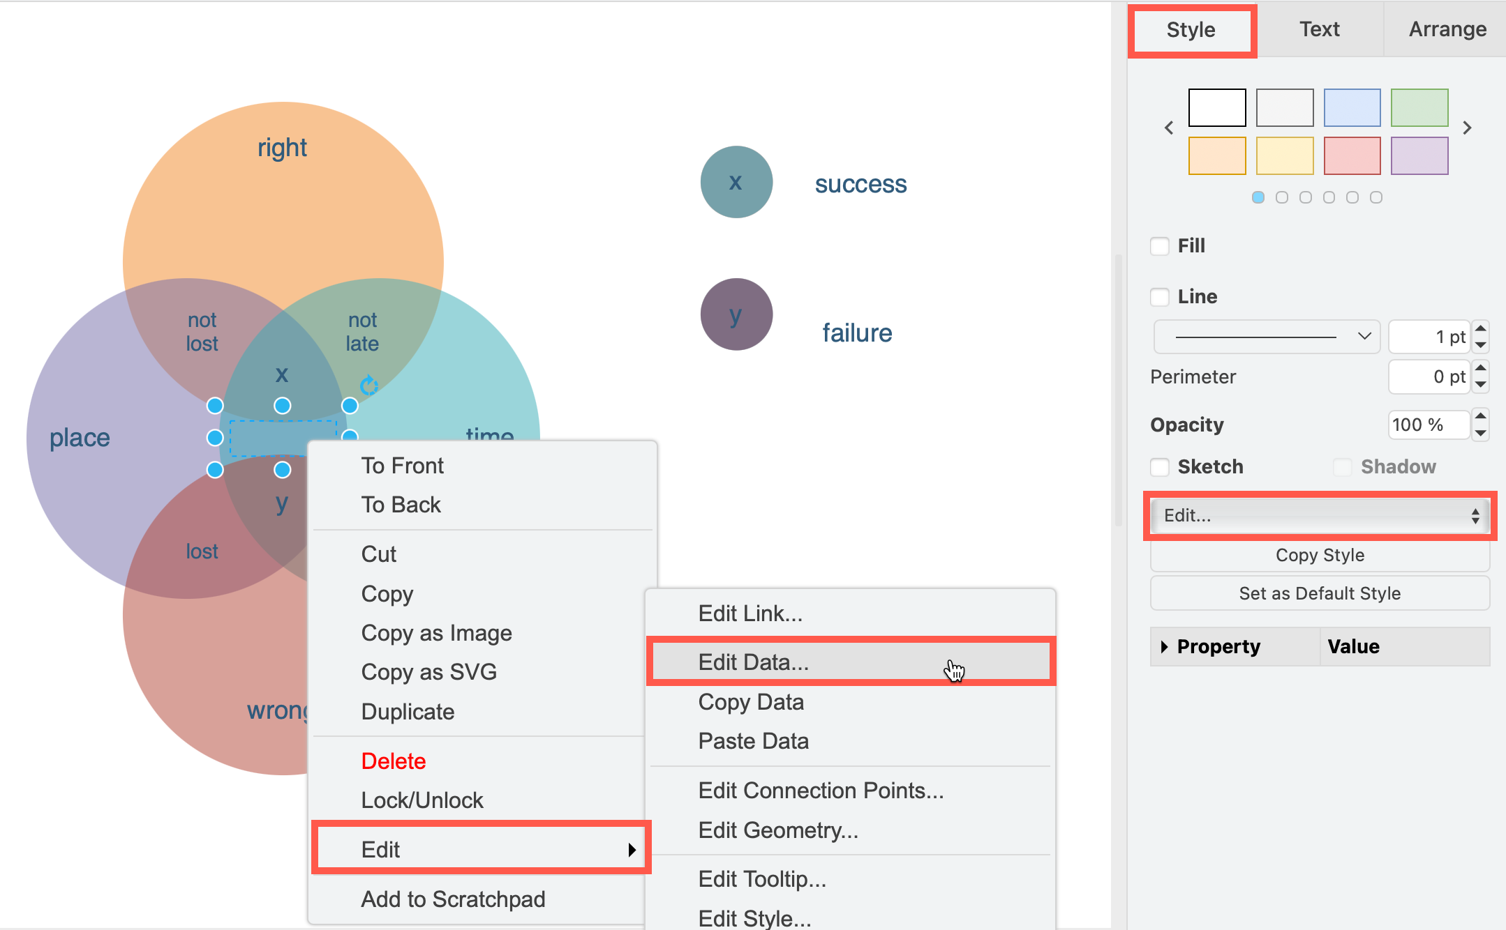Image resolution: width=1506 pixels, height=930 pixels.
Task: Browse next style presets with right chevron
Action: coord(1468,128)
